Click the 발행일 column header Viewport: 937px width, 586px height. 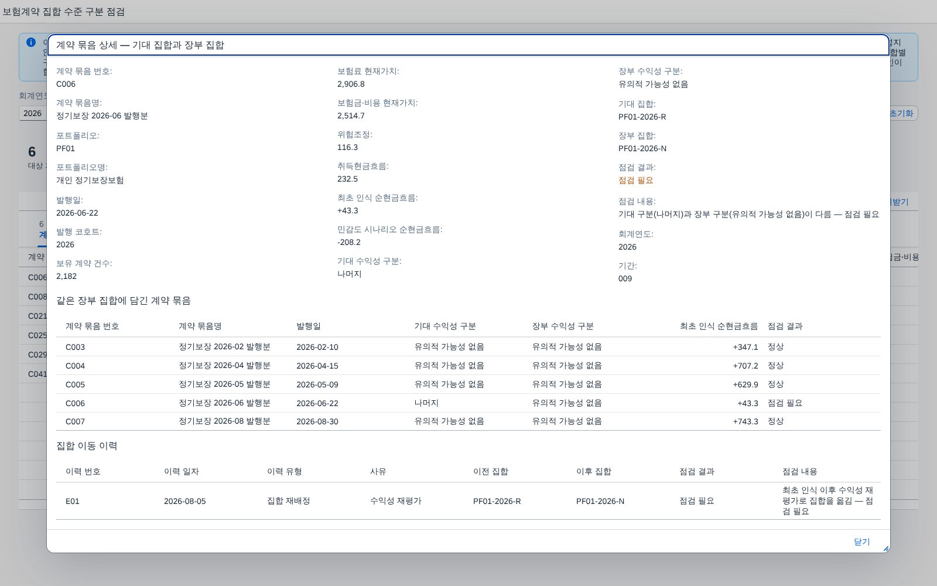click(x=309, y=326)
